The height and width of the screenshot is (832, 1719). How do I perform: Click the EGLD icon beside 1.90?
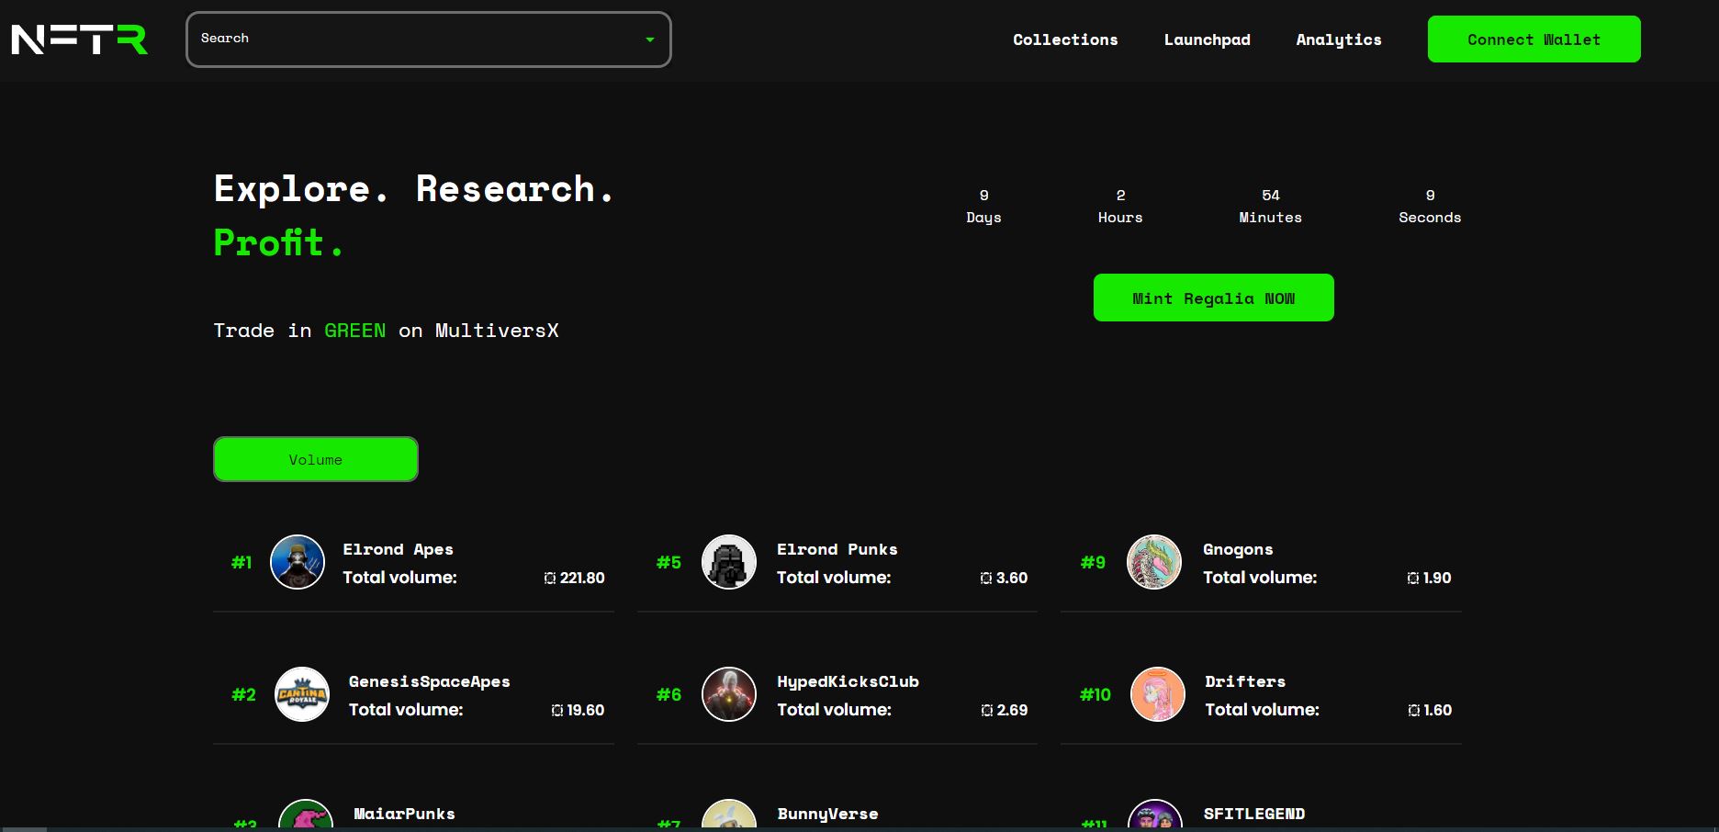1413,579
